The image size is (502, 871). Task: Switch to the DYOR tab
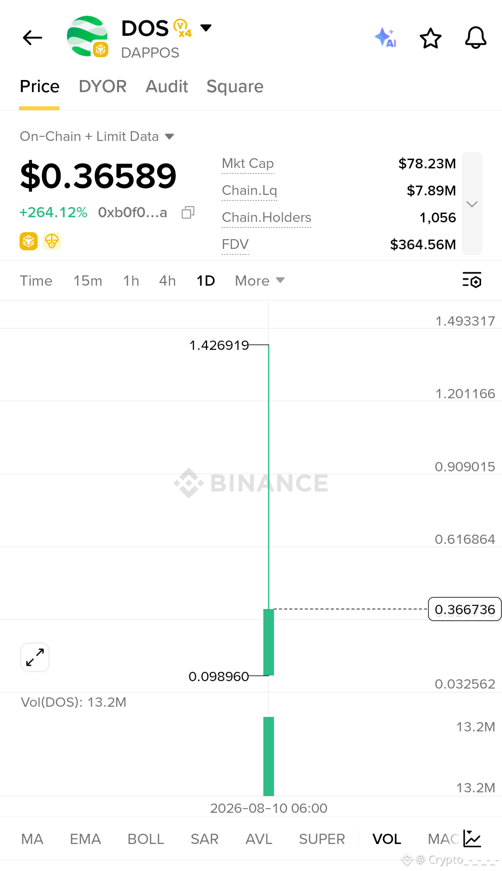pyautogui.click(x=103, y=87)
